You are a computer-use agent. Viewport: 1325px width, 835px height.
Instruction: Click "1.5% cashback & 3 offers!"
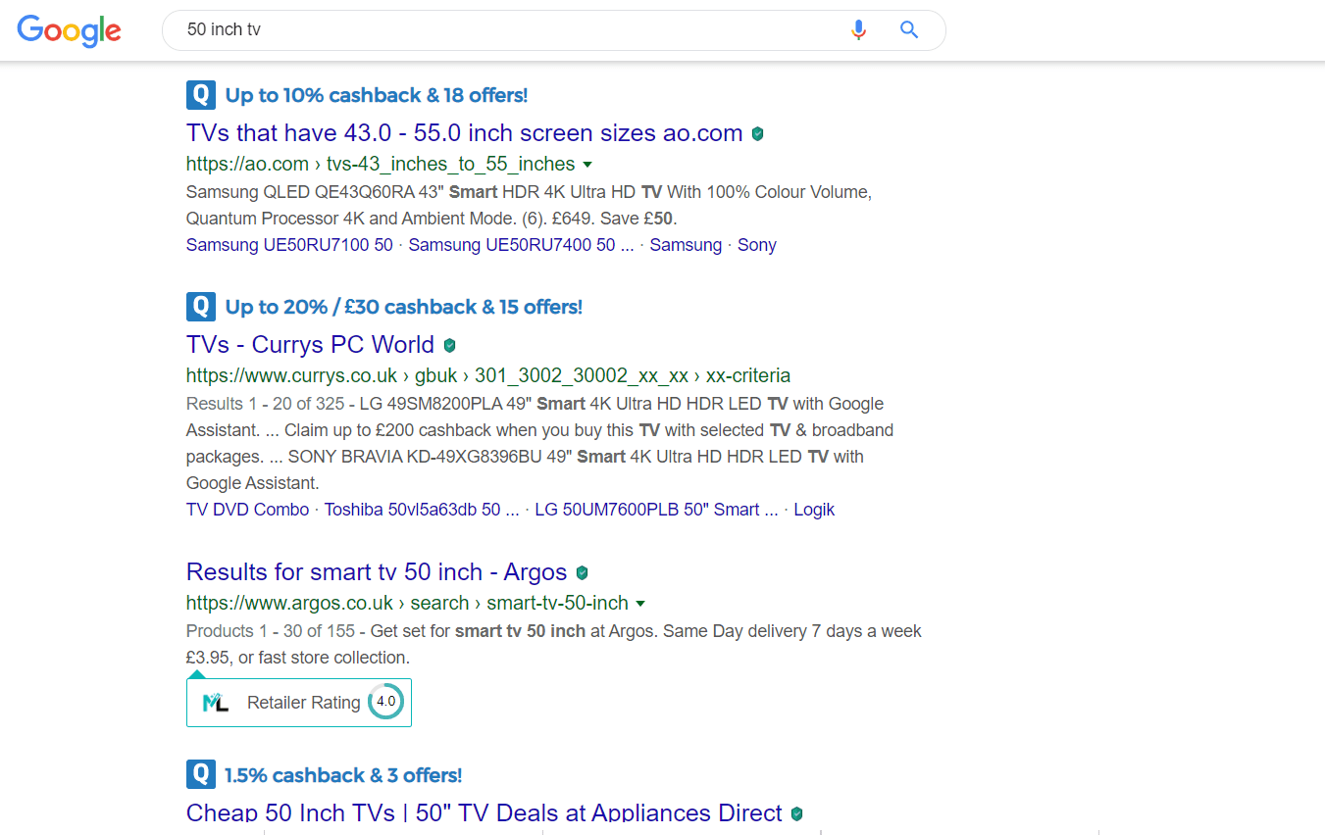coord(343,775)
